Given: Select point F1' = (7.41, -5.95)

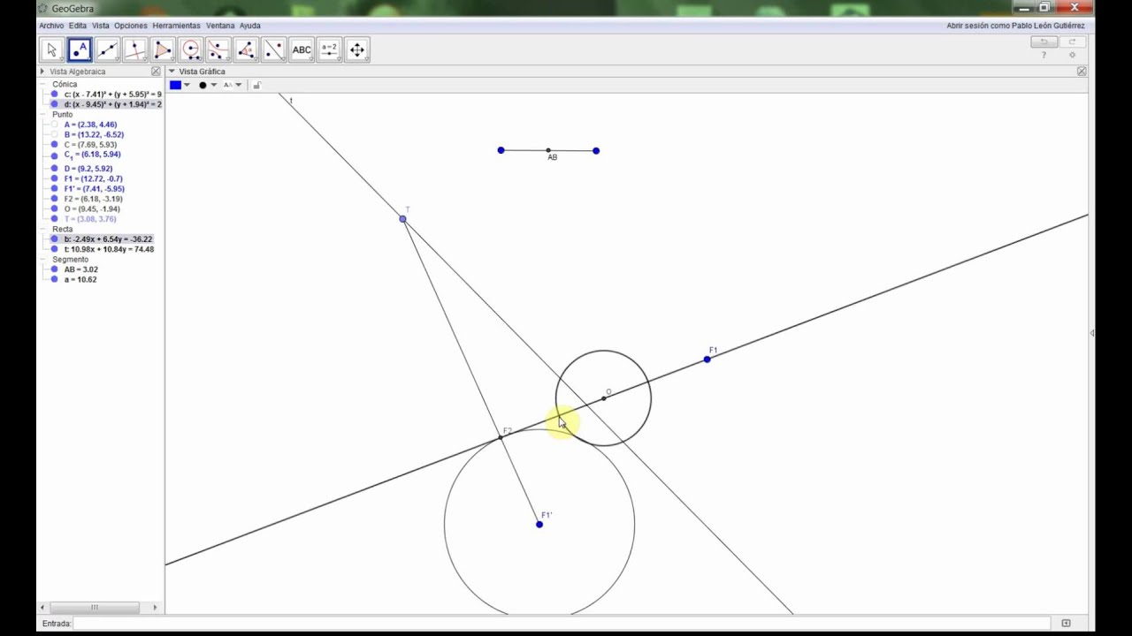Looking at the screenshot, I should point(94,189).
